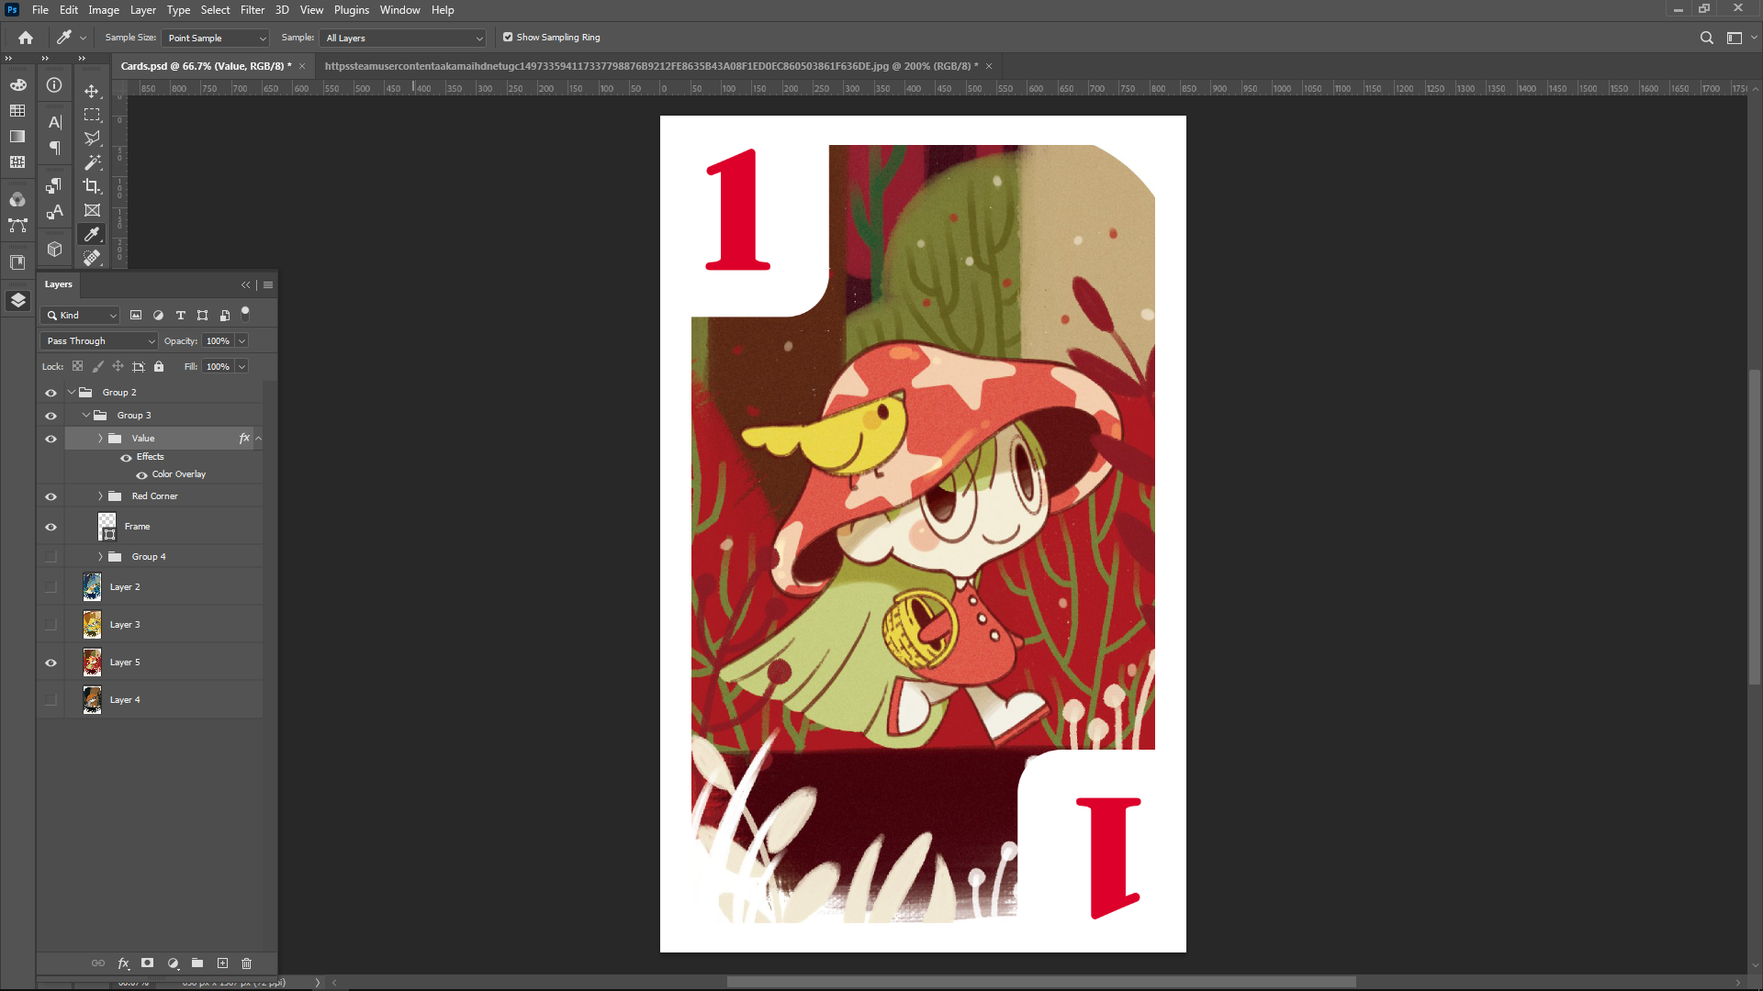1763x991 pixels.
Task: Filter layers by pixel layers icon
Action: 136,315
